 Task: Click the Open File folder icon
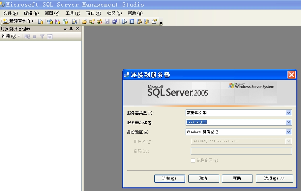[84, 21]
